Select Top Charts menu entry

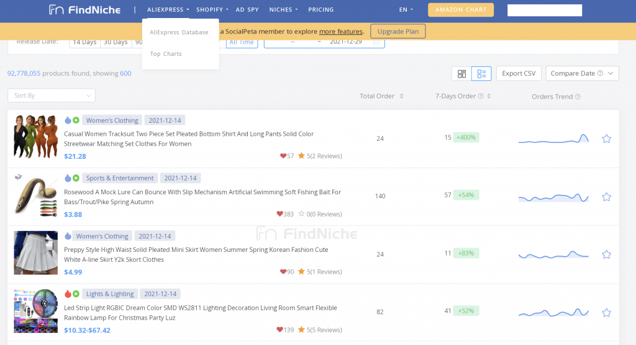click(x=166, y=53)
